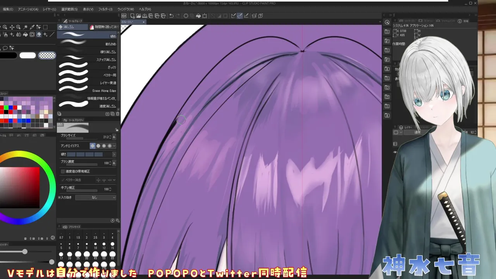Viewport: 496px width, 279px height.
Task: Enable Snap to Grid icon
Action: click(x=246, y=16)
